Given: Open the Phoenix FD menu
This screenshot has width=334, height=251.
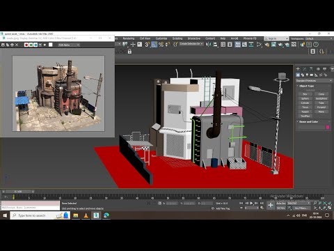Looking at the screenshot, I should 250,38.
